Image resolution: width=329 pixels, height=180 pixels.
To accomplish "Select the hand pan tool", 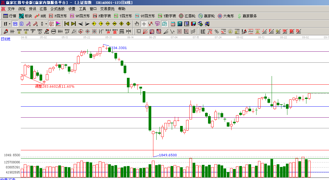I will pos(137,24).
